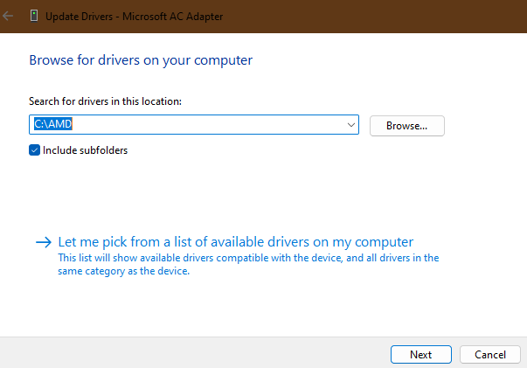527x368 pixels.
Task: Click the Include subfolders label text
Action: tap(85, 150)
